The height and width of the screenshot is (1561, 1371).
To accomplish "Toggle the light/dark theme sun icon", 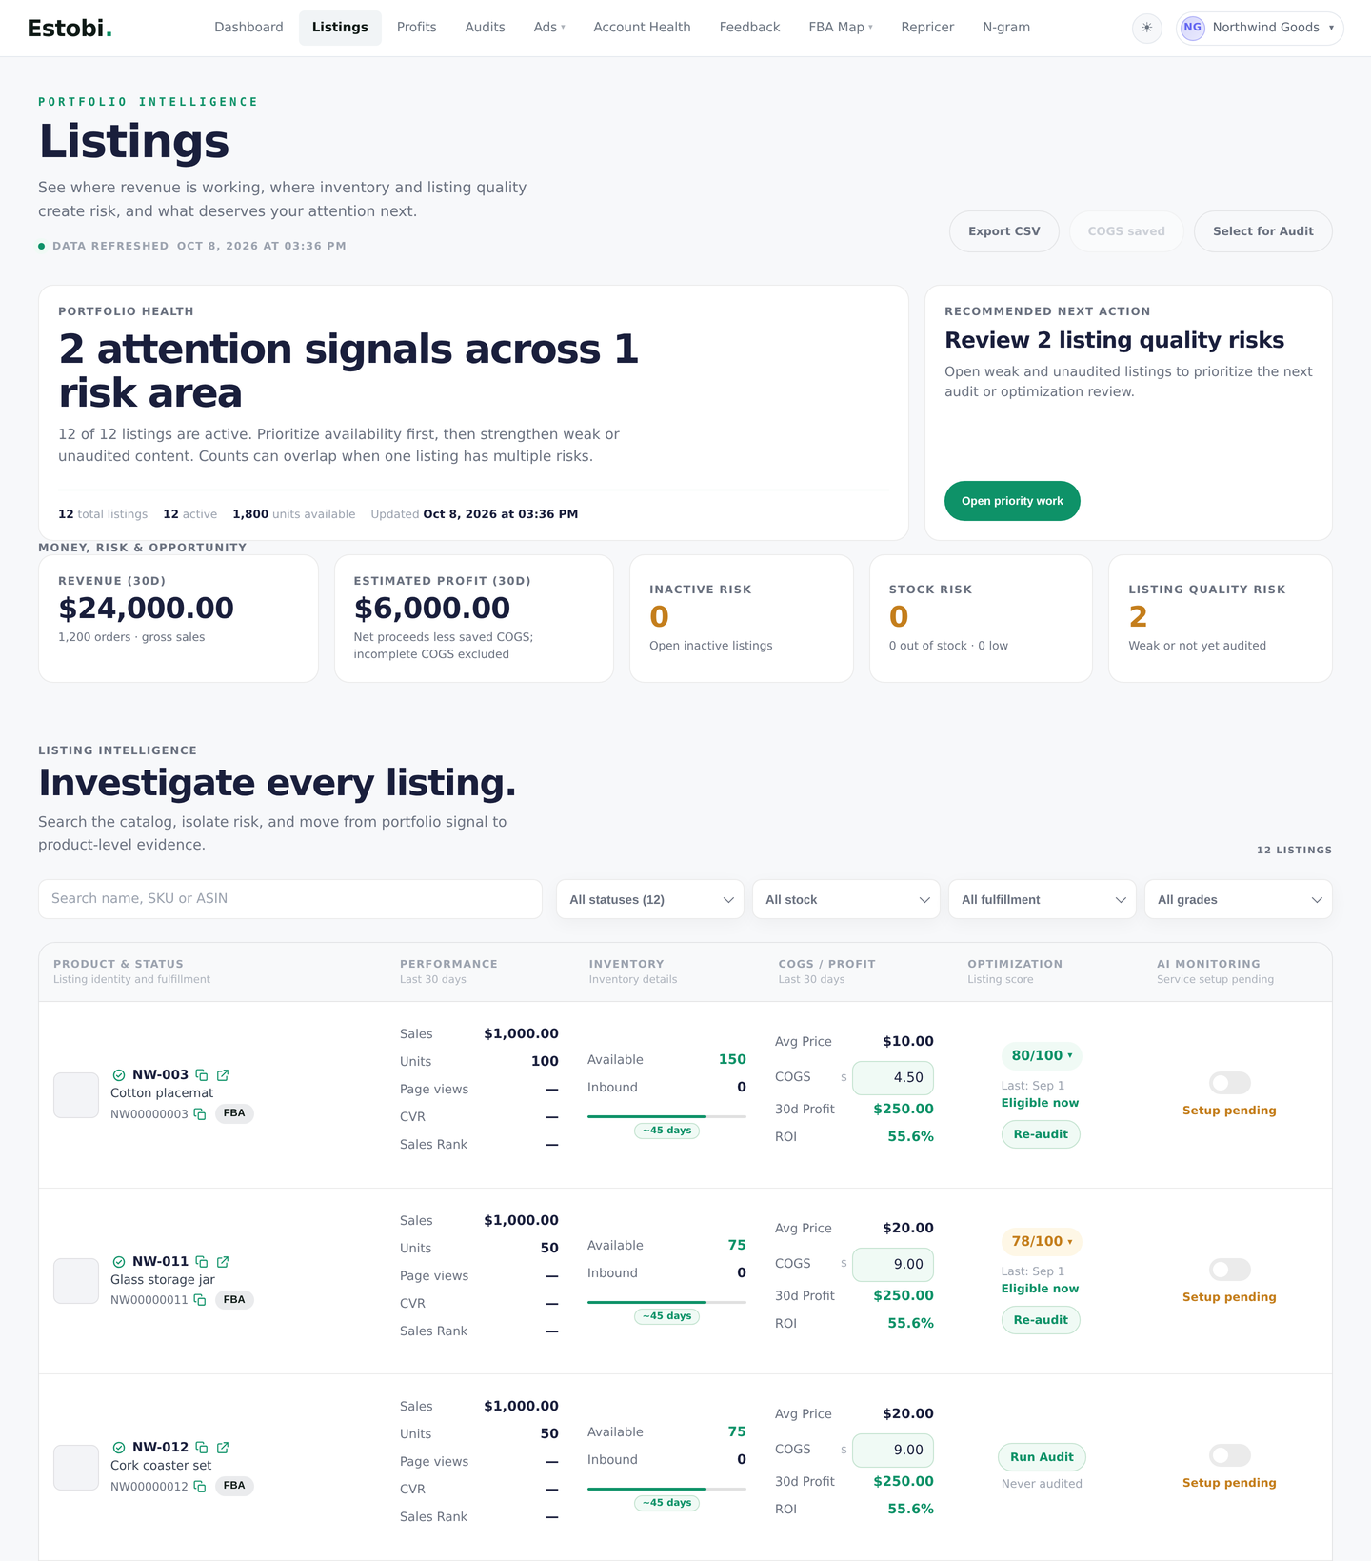I will [1146, 28].
